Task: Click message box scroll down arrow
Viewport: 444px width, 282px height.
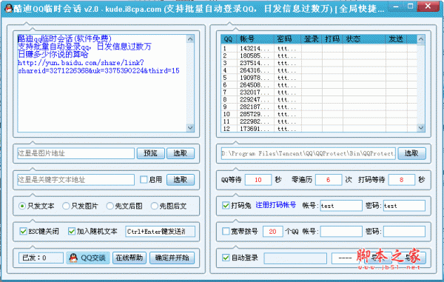Action: point(190,128)
